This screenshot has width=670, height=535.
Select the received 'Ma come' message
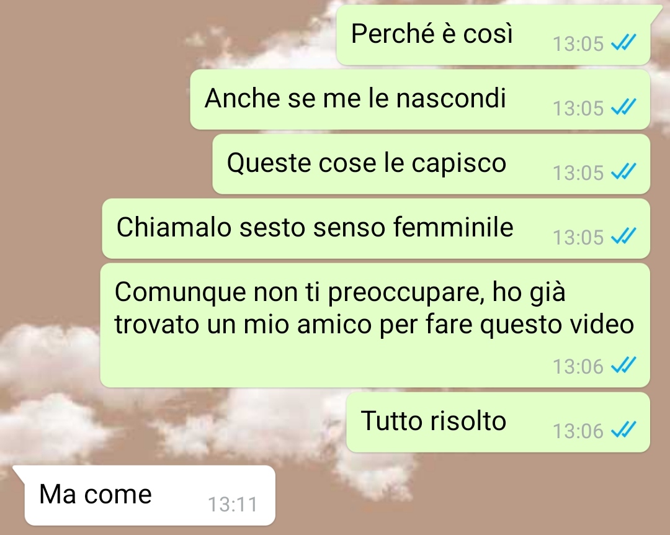(144, 496)
